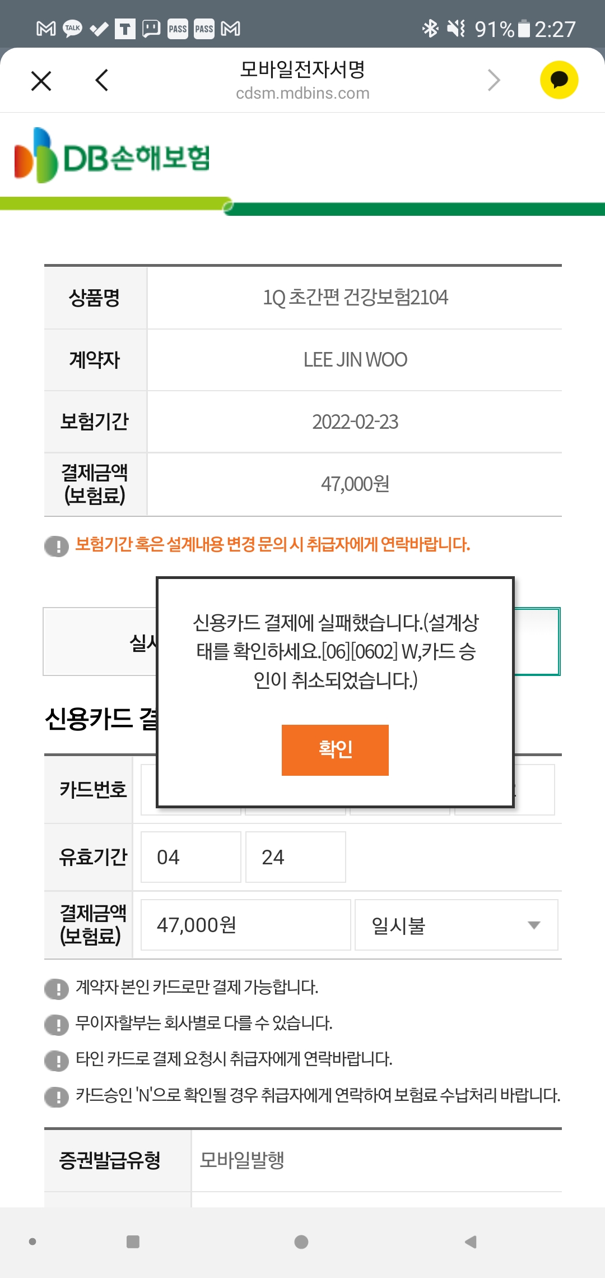Go forward using the right chevron
605x1278 pixels.
(494, 81)
